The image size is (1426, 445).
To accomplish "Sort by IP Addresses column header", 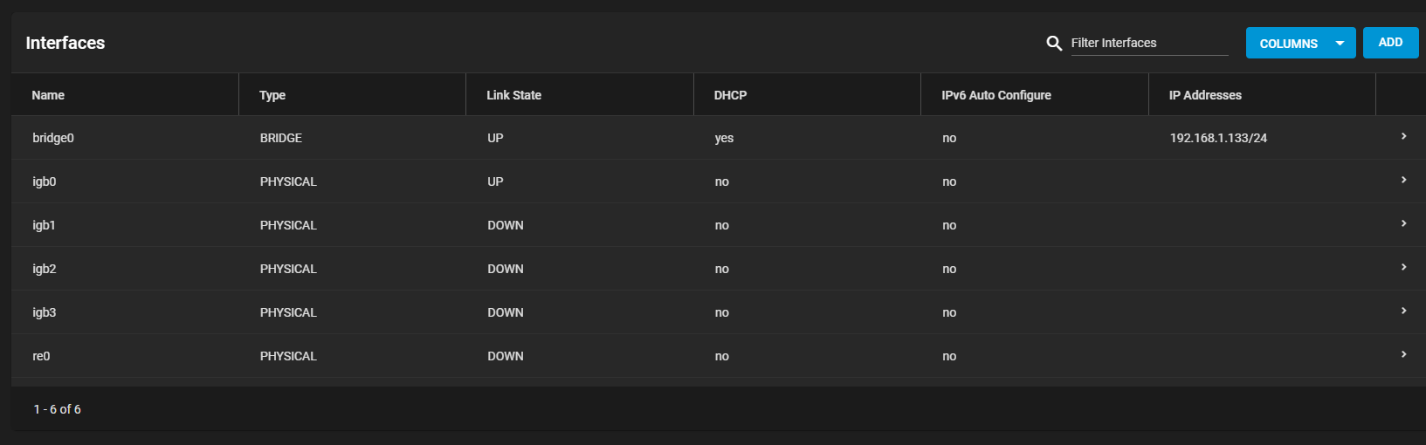I will [x=1205, y=95].
